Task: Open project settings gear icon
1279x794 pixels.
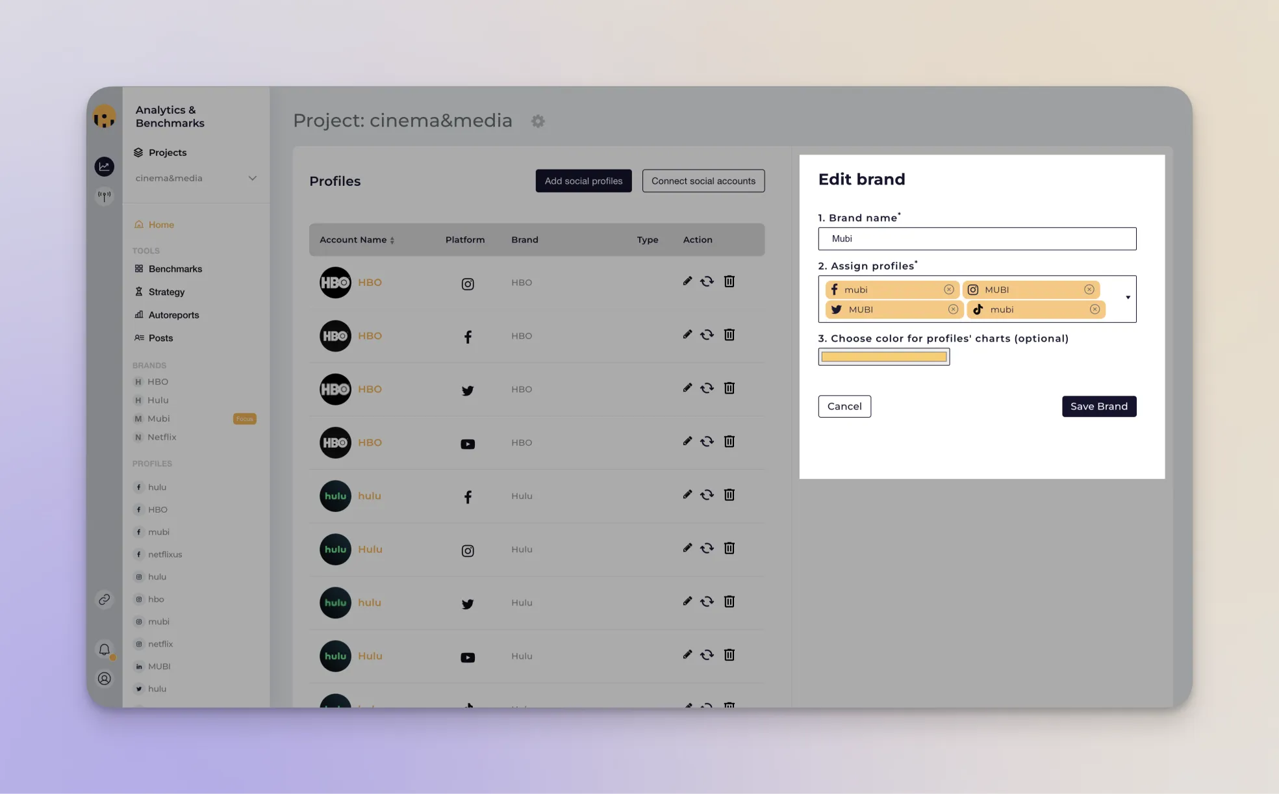Action: tap(538, 122)
